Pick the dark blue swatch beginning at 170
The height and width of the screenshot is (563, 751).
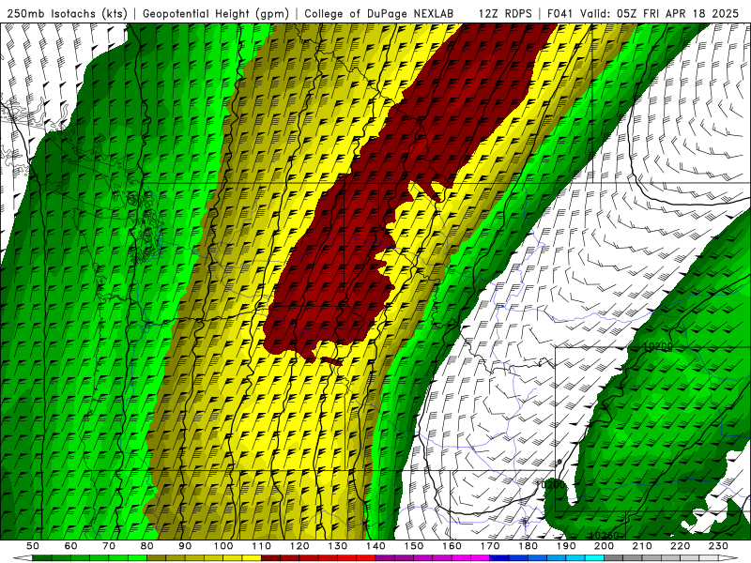click(x=499, y=557)
